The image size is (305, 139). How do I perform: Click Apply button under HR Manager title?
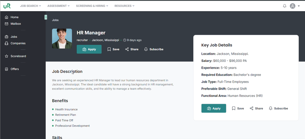[x=89, y=49]
